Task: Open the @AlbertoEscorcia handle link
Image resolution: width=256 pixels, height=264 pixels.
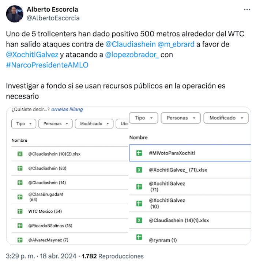Action: pyautogui.click(x=53, y=18)
